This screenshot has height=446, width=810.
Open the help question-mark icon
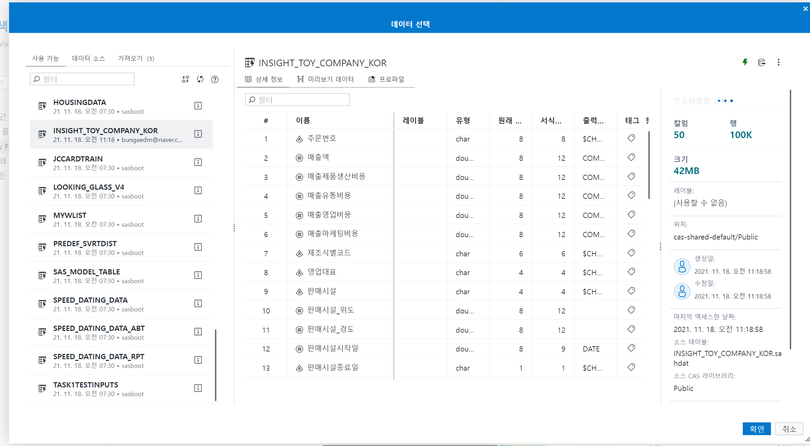[215, 80]
